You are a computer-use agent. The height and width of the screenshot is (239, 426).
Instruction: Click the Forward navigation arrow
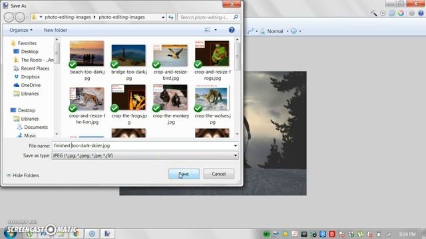coord(20,17)
